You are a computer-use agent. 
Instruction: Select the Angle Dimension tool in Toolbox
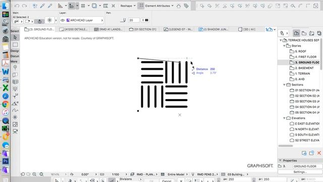(15, 103)
